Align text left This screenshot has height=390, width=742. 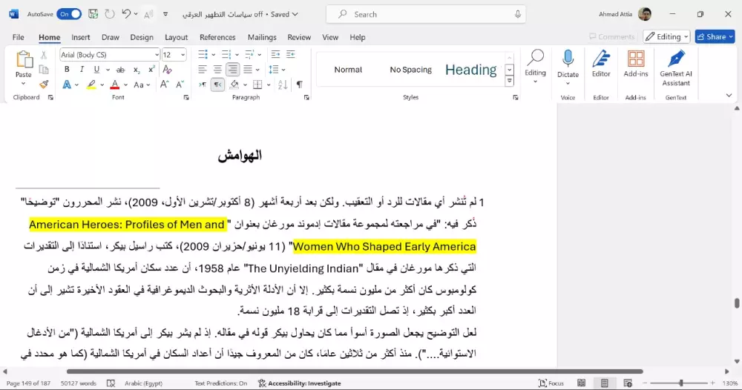[x=203, y=70]
